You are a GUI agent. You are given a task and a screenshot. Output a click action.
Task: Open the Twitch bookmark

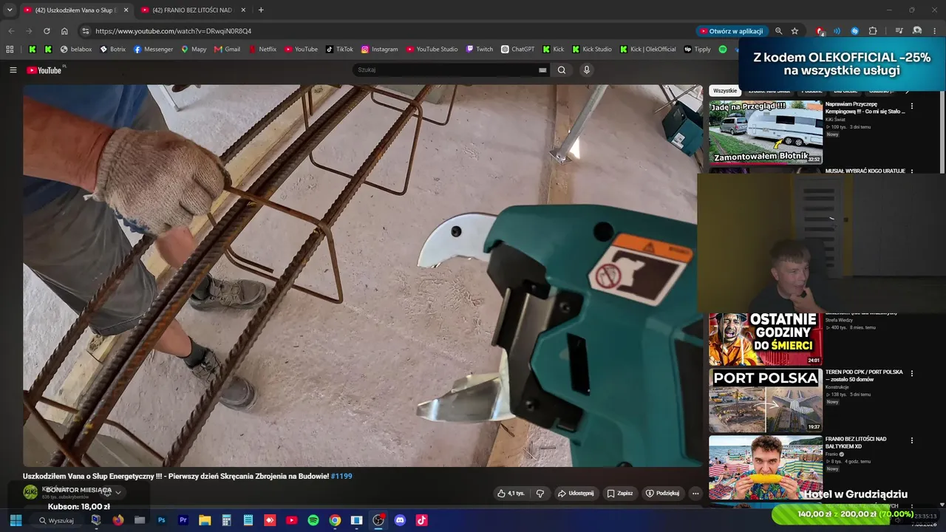coord(480,50)
